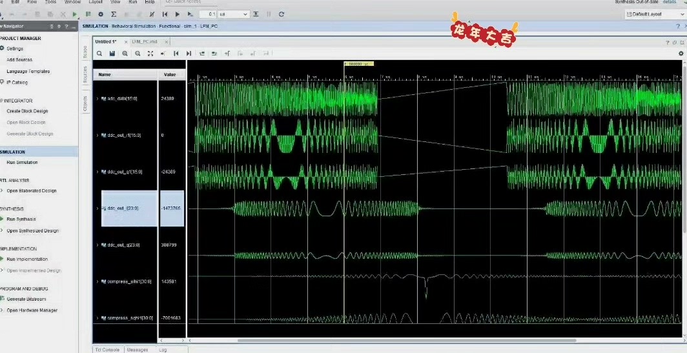687x353 pixels.
Task: Click the waveform horizontal scrollbar
Action: pos(407,340)
